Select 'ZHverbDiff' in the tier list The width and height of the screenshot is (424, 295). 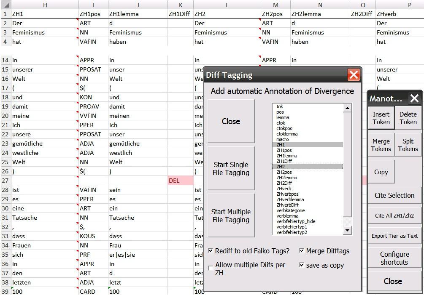(x=308, y=205)
